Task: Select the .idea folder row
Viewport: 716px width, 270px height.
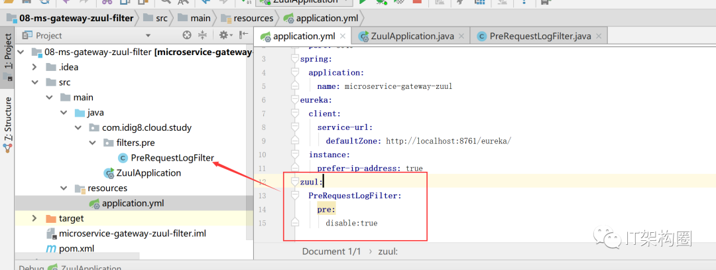Action: tap(134, 67)
